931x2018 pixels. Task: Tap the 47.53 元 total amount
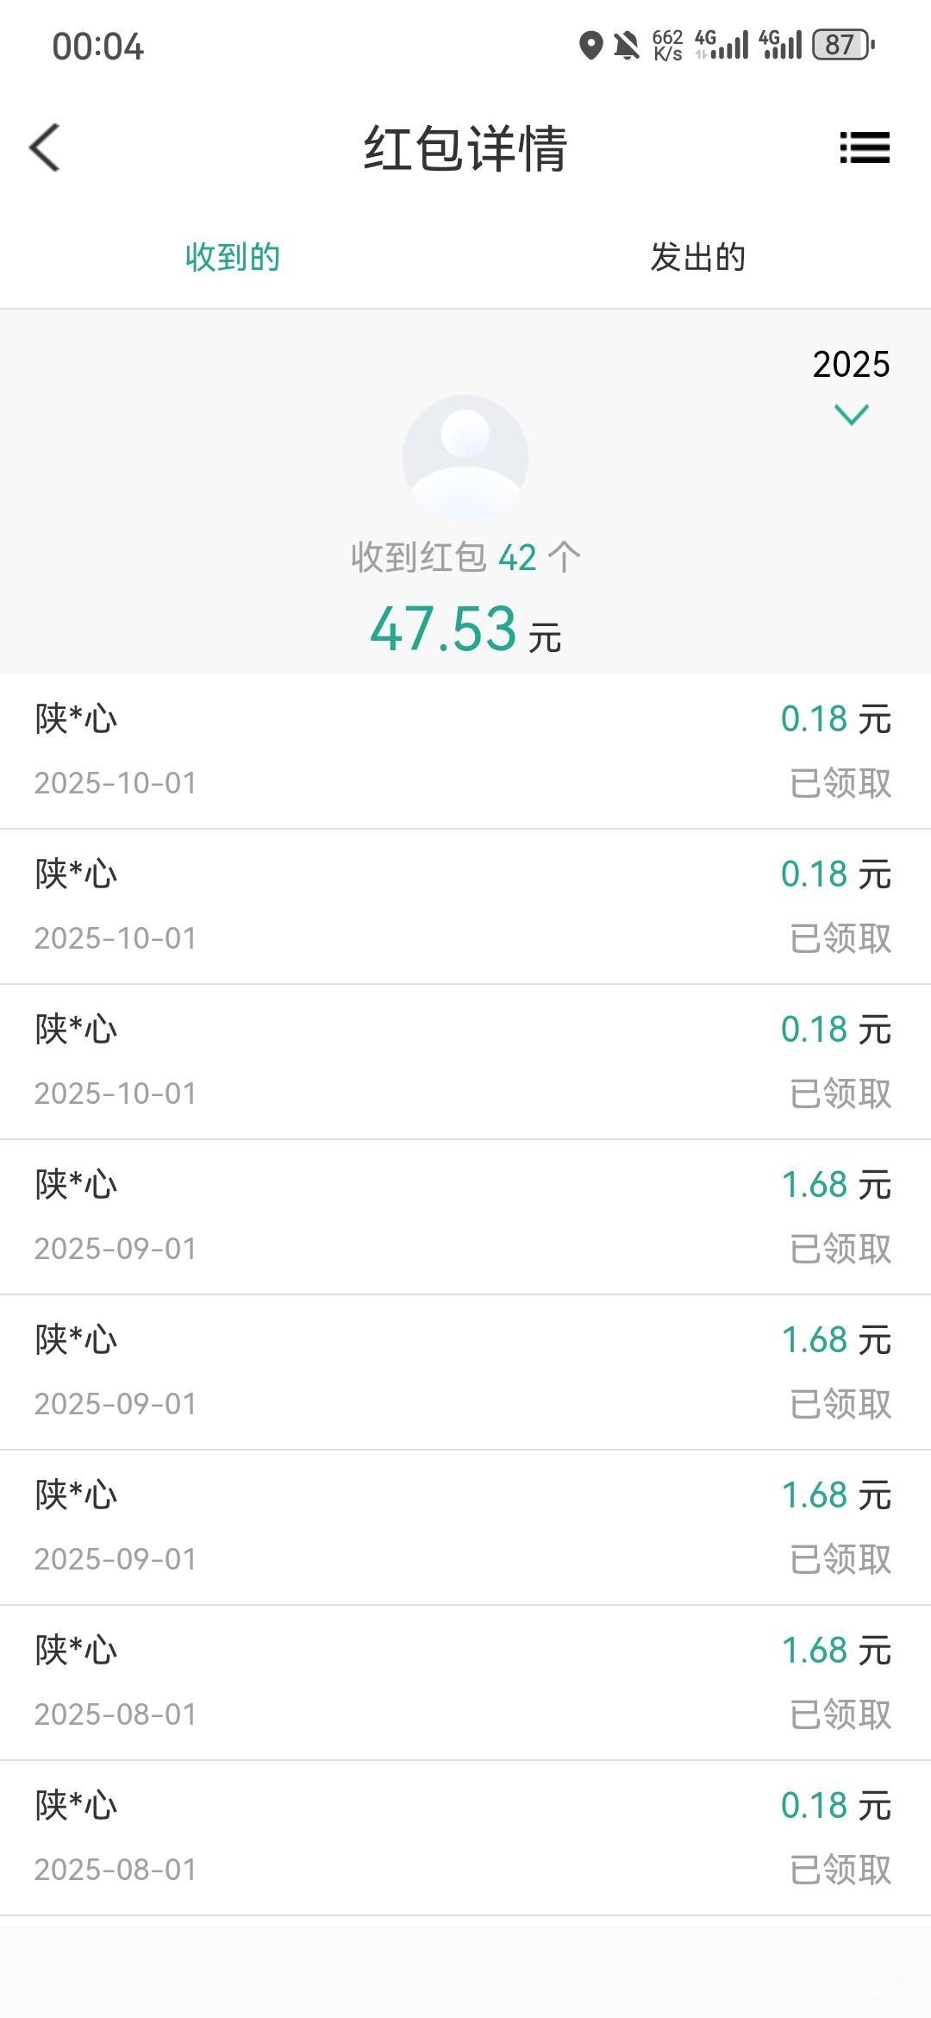(465, 629)
